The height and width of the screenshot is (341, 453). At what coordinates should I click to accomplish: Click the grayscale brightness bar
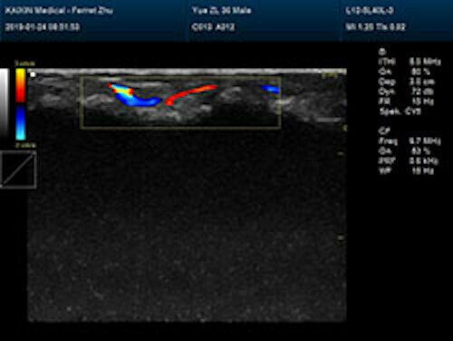point(5,102)
